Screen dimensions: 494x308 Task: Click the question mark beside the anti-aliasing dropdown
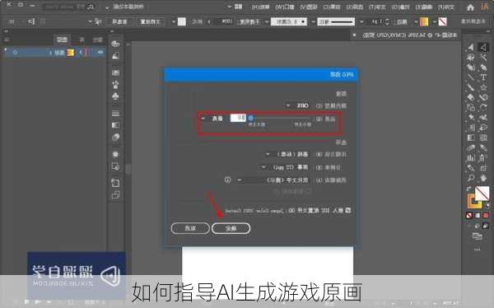[x=227, y=180]
